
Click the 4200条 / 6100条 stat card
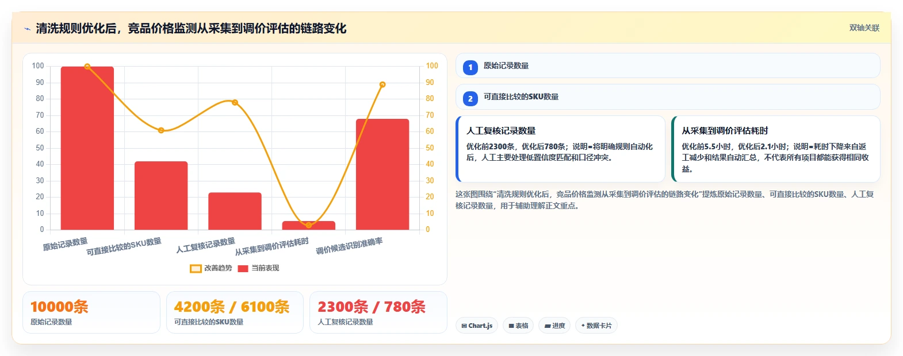[235, 312]
